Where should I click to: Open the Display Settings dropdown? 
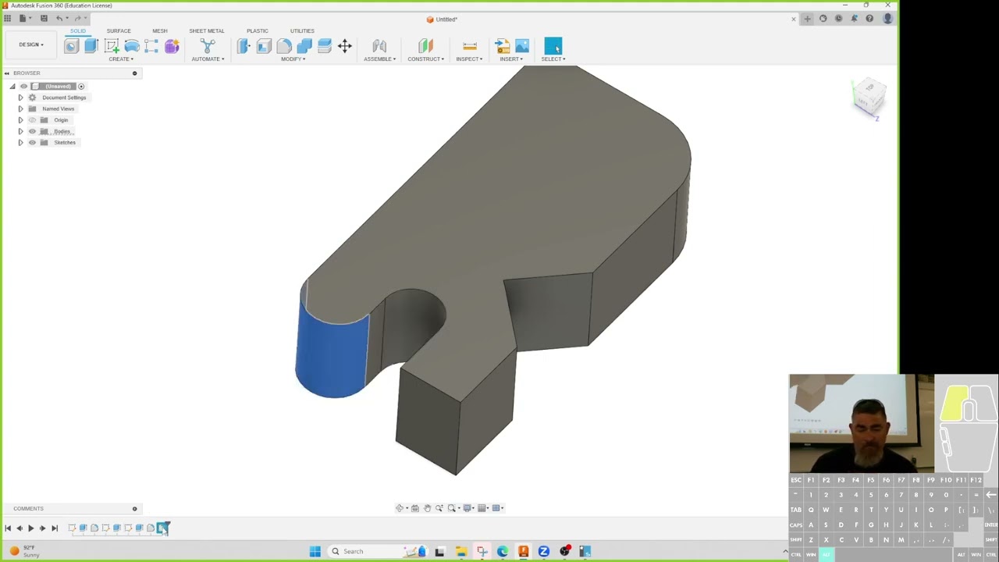(x=468, y=508)
